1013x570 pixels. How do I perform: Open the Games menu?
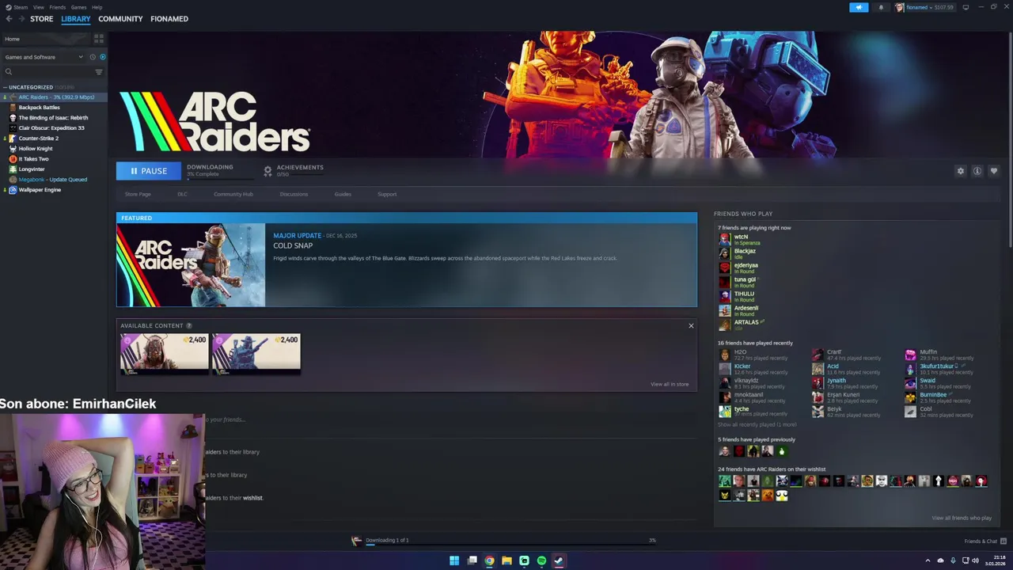click(x=78, y=7)
